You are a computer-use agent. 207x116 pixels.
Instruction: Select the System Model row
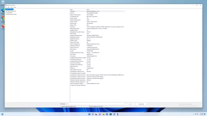click(x=97, y=22)
